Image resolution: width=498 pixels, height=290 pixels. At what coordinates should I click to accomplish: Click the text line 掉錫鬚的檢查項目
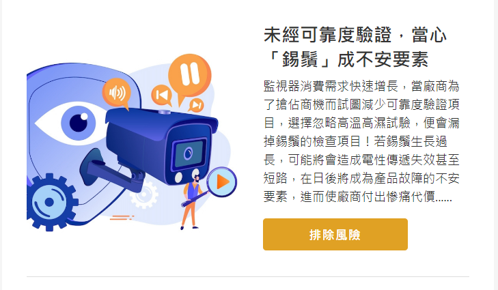click(355, 141)
